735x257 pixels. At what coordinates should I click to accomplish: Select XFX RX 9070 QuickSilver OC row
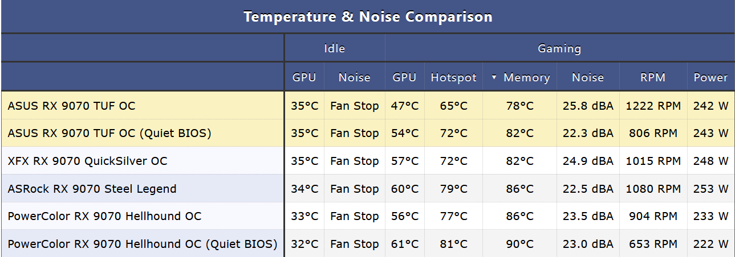click(367, 161)
